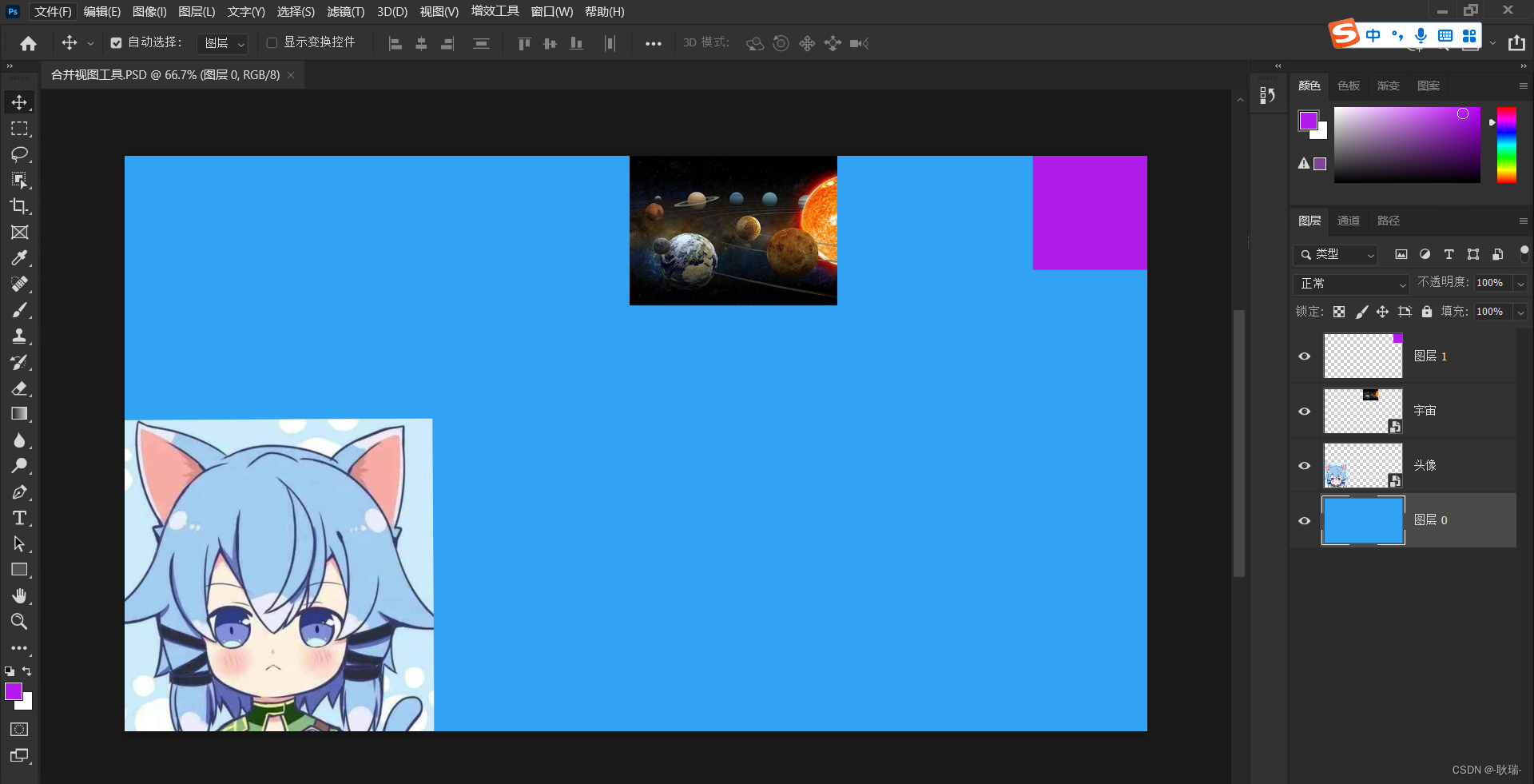Screen dimensions: 1534x784
Task: Select the Lasso tool
Action: point(19,154)
